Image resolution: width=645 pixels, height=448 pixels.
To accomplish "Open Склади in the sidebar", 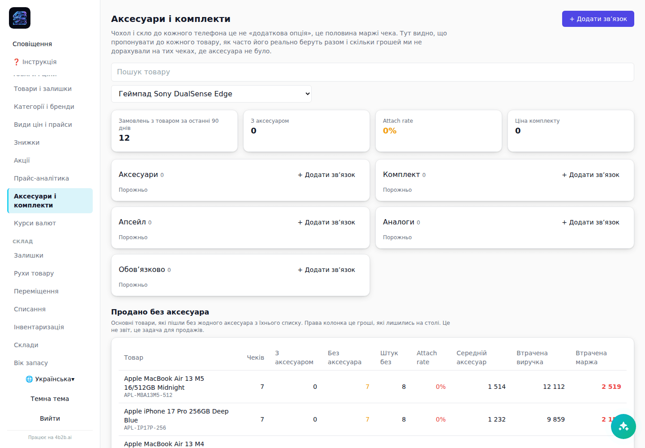I will [50, 345].
